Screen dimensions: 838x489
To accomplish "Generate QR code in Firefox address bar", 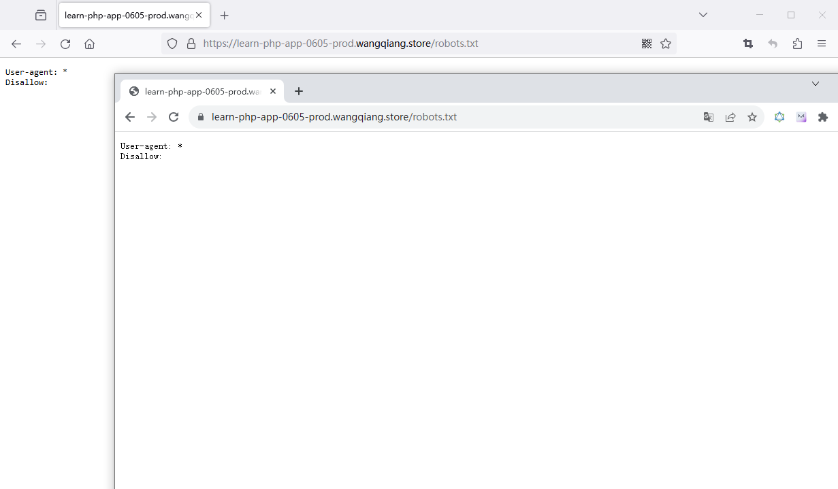I will coord(647,44).
